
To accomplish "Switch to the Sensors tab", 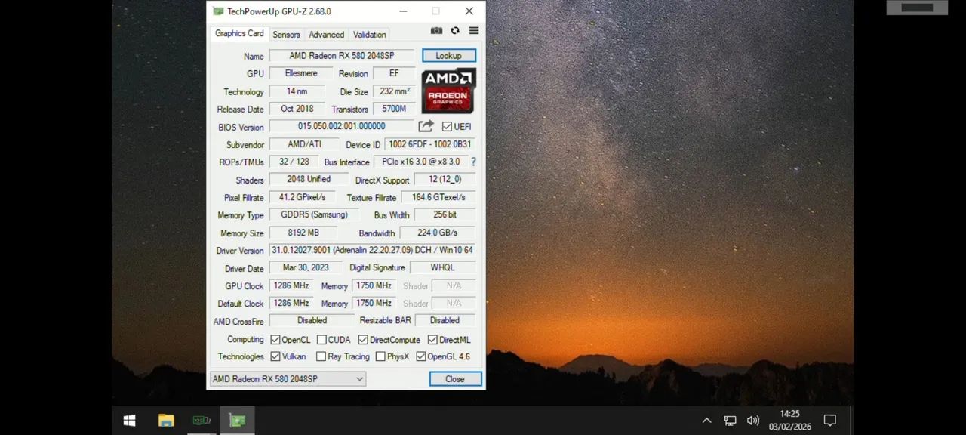I will 286,35.
